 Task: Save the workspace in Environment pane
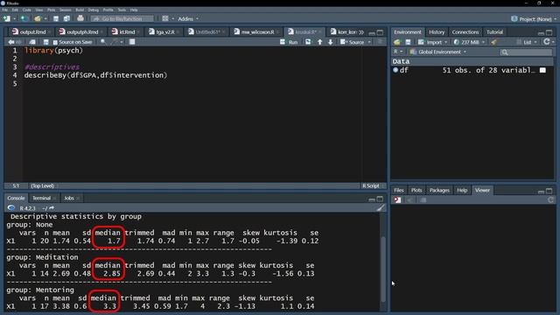pos(408,42)
